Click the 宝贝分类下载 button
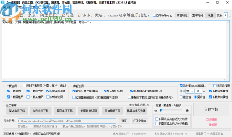The width and height of the screenshot is (232, 137). point(41,111)
